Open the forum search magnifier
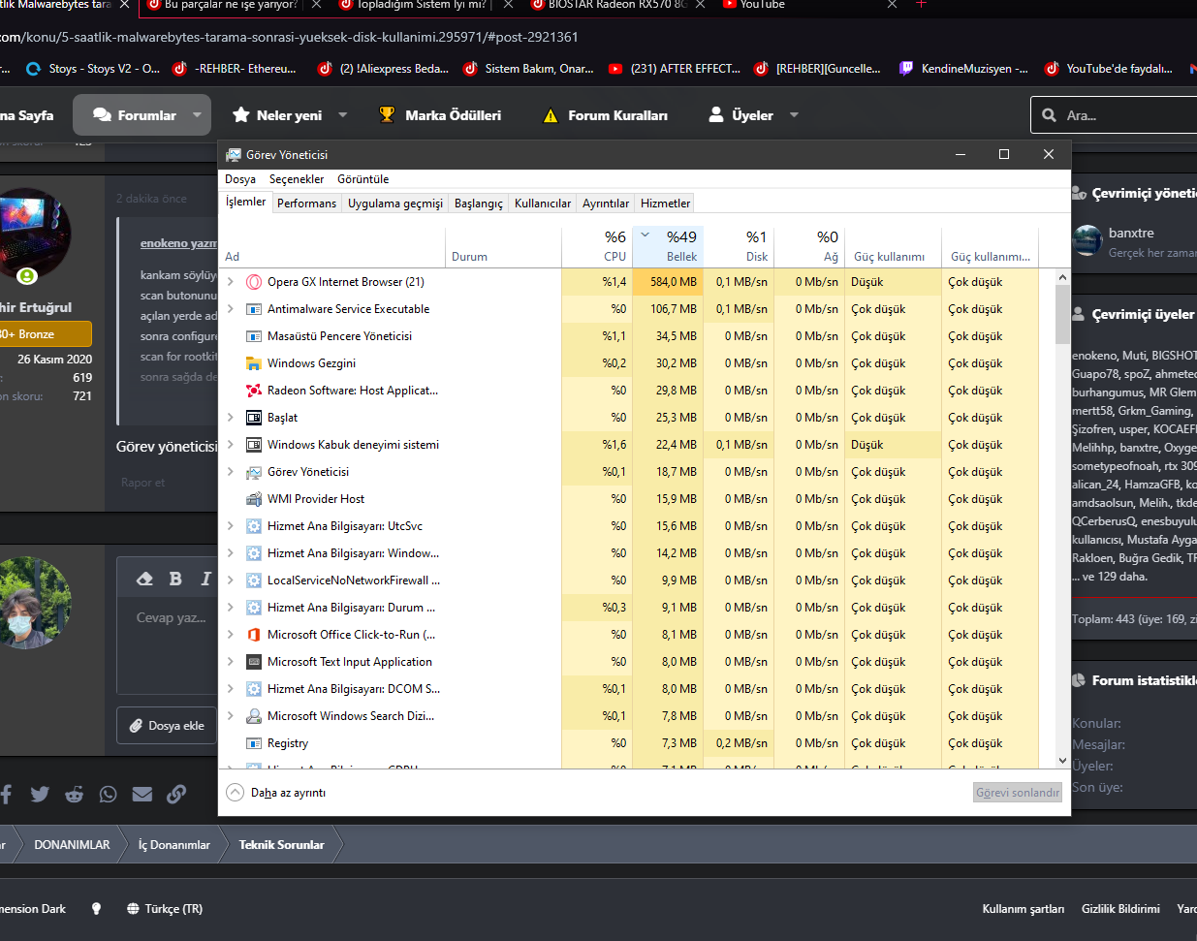 [x=1049, y=114]
